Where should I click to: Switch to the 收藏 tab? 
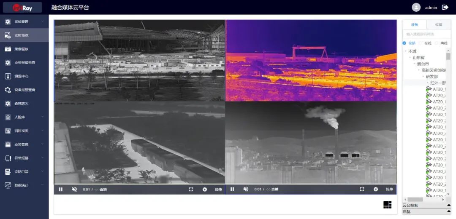439,25
